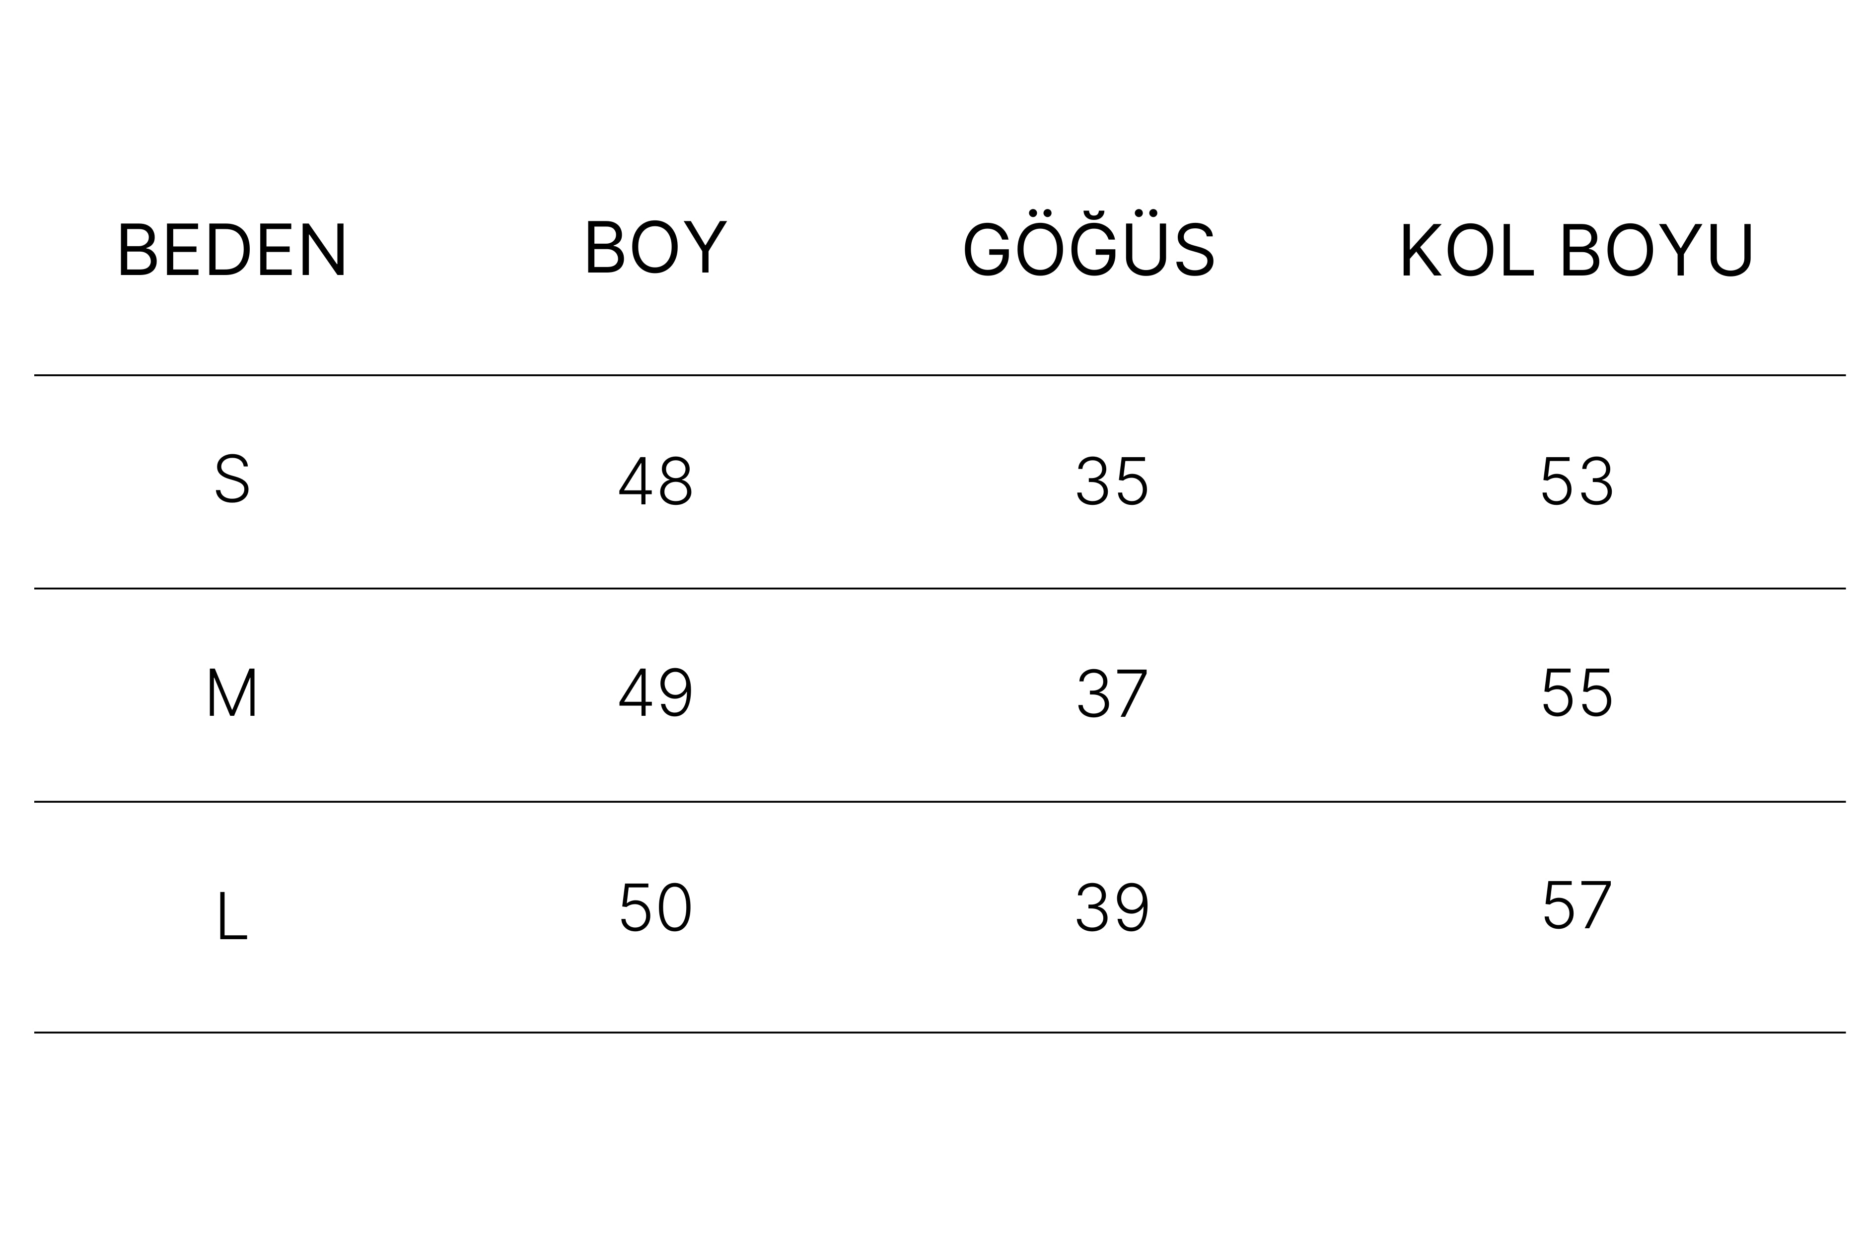The height and width of the screenshot is (1241, 1862).
Task: Click the L size label
Action: [x=232, y=916]
